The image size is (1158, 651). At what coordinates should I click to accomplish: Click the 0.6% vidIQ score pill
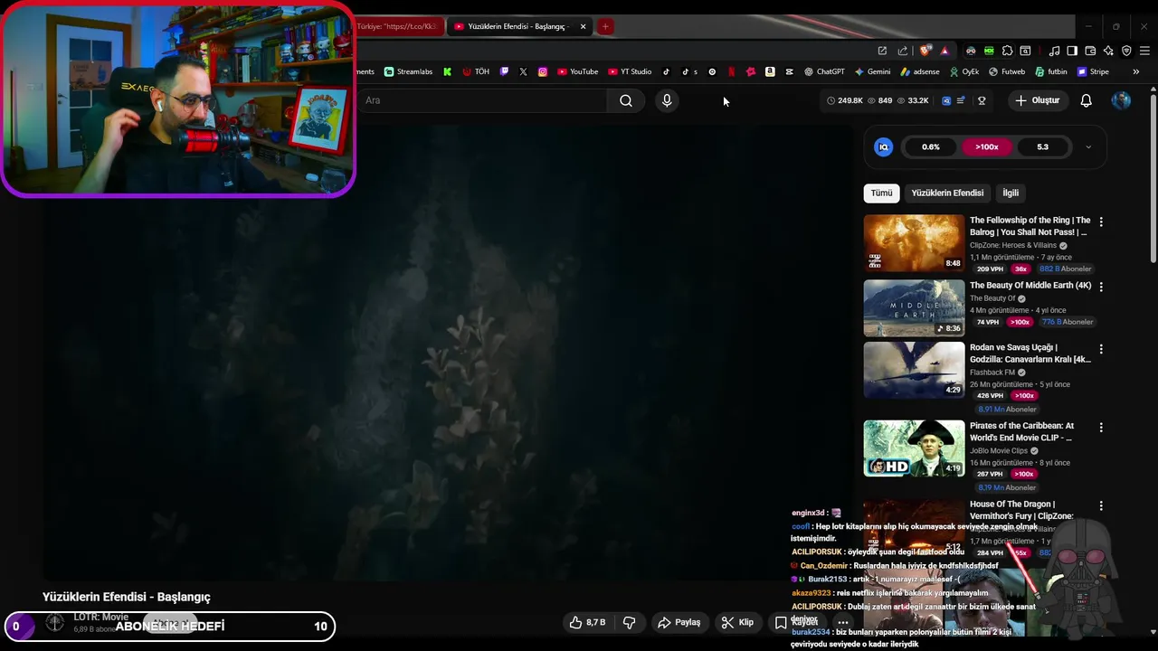coord(931,146)
